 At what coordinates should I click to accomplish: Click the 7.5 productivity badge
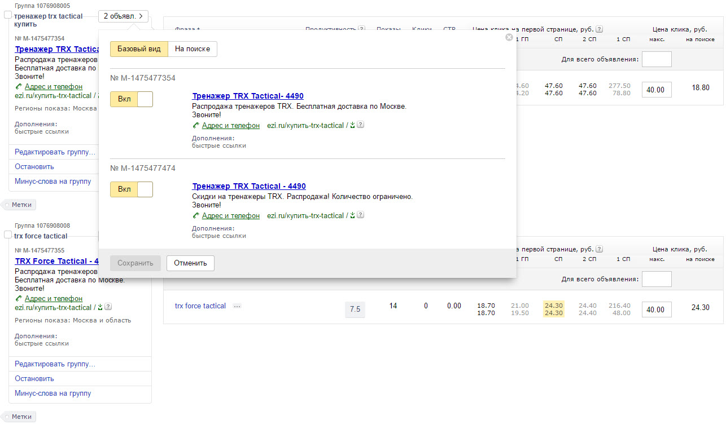[355, 309]
